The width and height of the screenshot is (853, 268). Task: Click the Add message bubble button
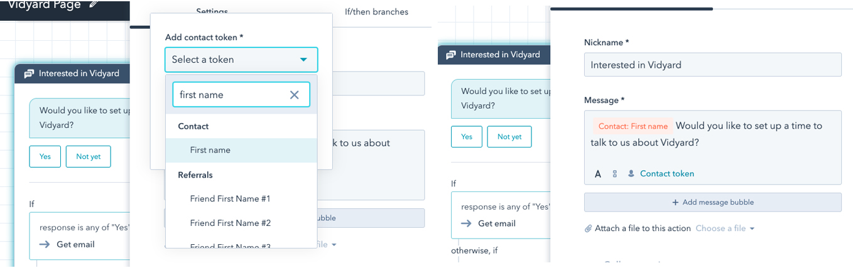pos(712,202)
